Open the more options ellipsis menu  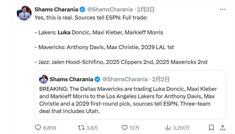(223, 10)
